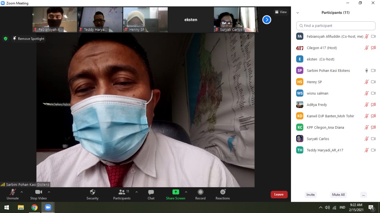This screenshot has height=213, width=380.
Task: Open the Reactions menu
Action: tap(223, 194)
